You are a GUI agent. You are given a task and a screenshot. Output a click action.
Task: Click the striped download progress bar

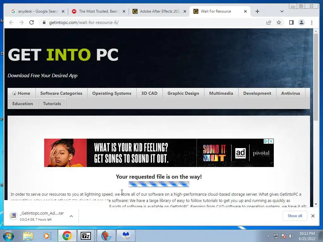click(159, 184)
